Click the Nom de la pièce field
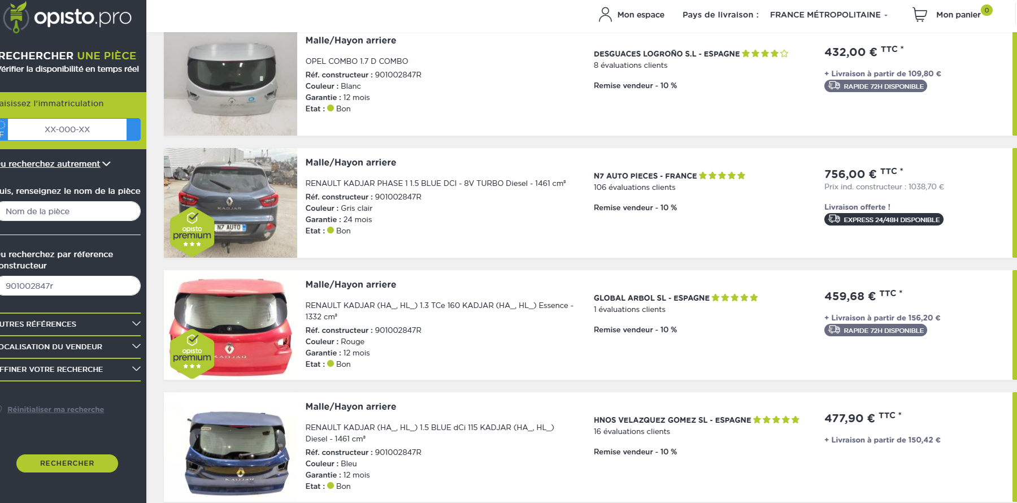1017x503 pixels. tap(70, 211)
